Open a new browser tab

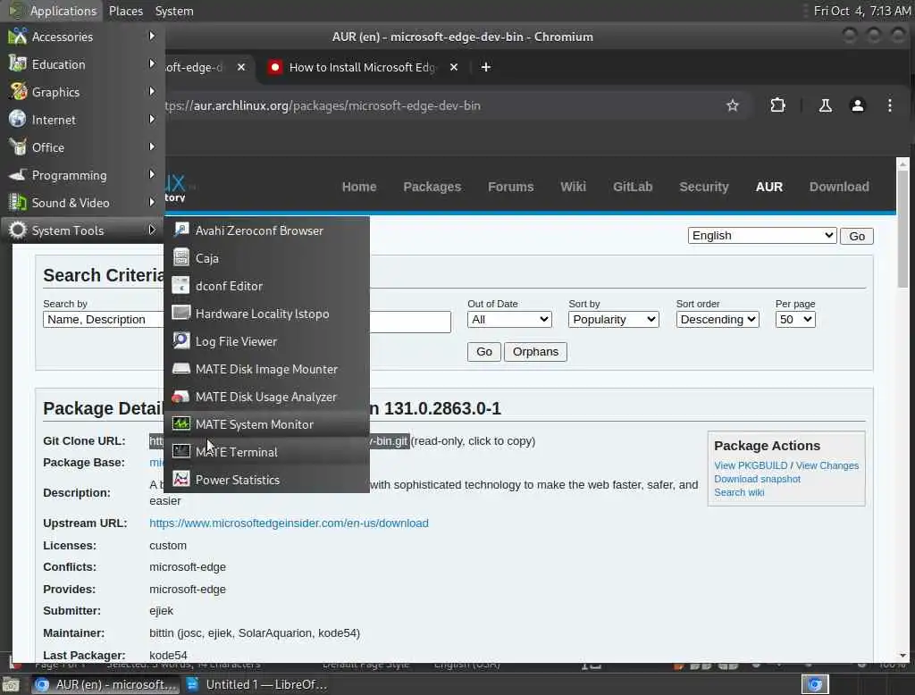(485, 67)
